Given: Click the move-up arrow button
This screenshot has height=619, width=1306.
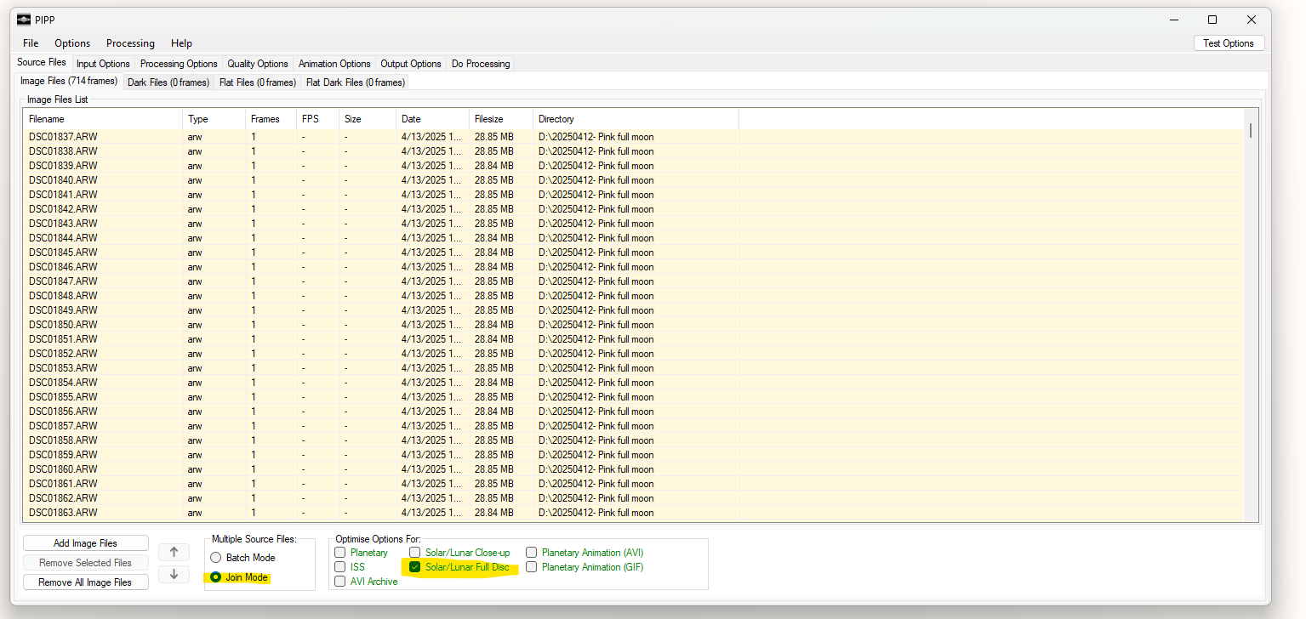Looking at the screenshot, I should click(174, 552).
